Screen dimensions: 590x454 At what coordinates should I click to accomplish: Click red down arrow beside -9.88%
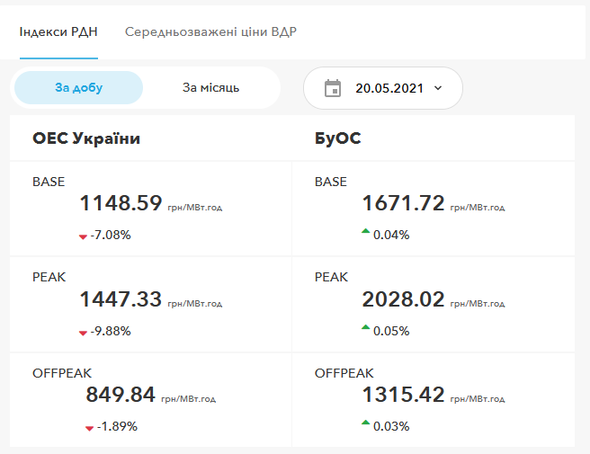(83, 333)
